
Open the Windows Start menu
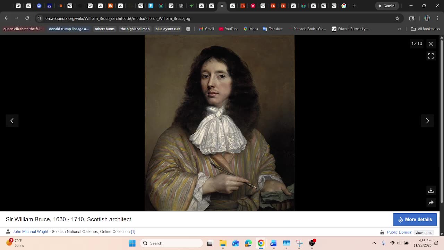132,243
